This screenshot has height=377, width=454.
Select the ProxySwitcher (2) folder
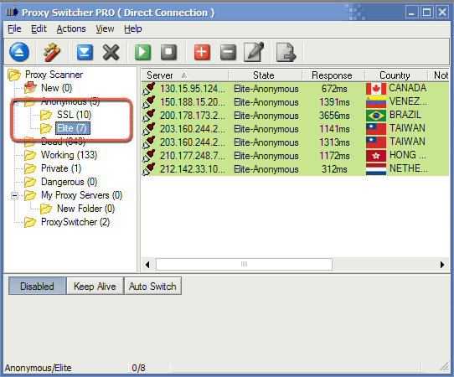tap(75, 222)
